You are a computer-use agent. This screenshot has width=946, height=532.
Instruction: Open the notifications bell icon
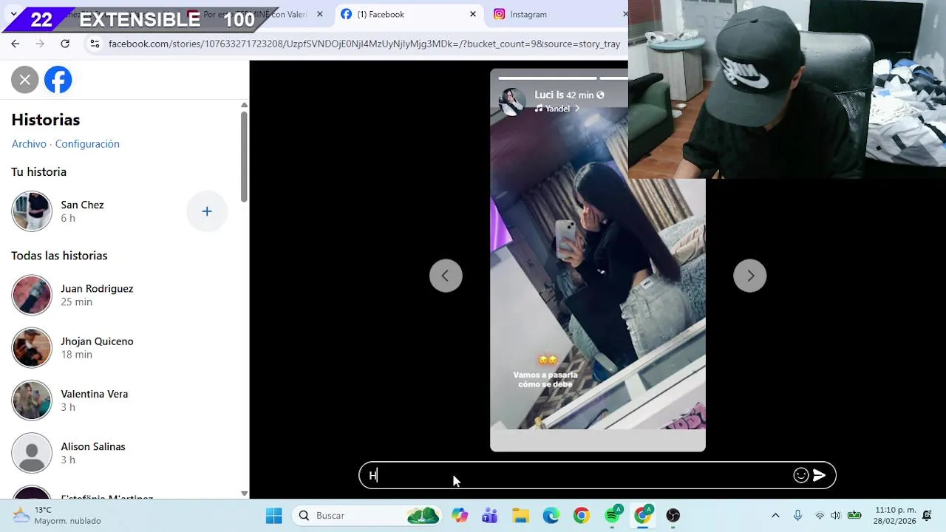tap(928, 516)
